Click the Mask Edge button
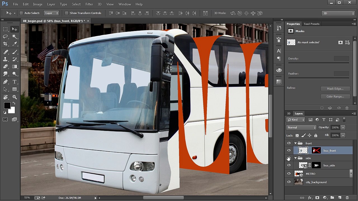 (335, 89)
